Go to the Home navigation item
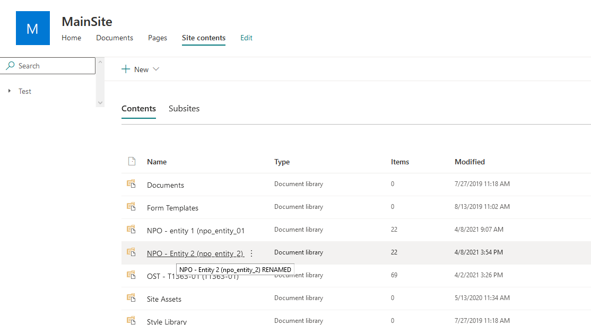 click(71, 38)
